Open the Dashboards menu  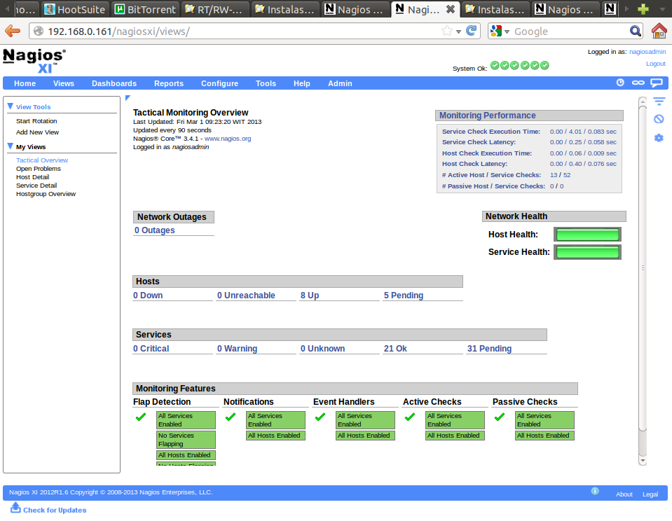click(114, 83)
